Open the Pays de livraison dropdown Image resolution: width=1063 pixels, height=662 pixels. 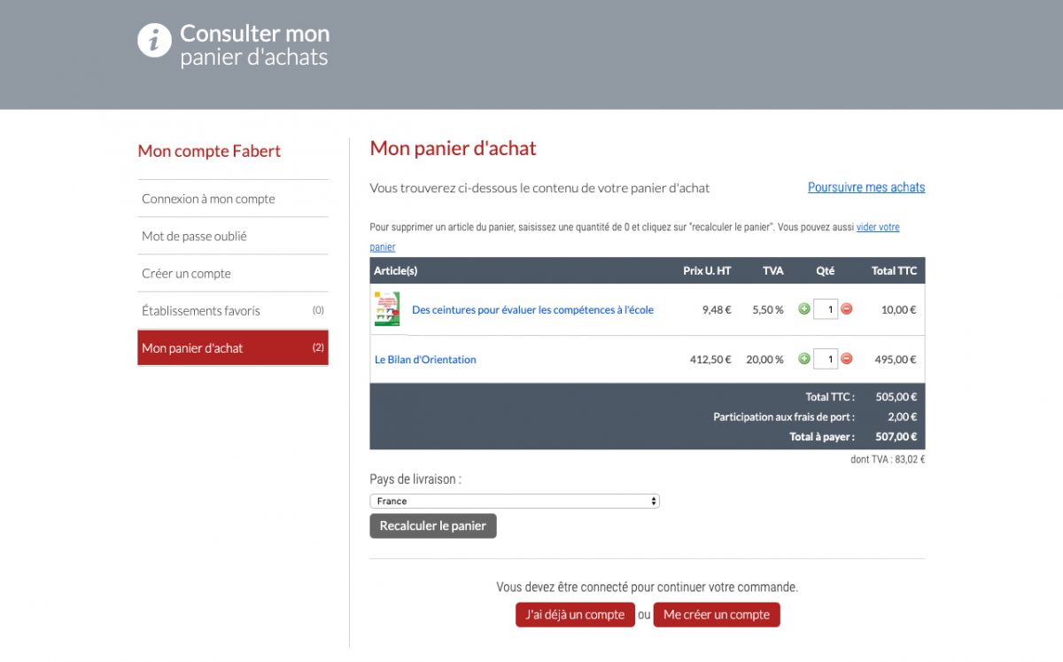515,501
